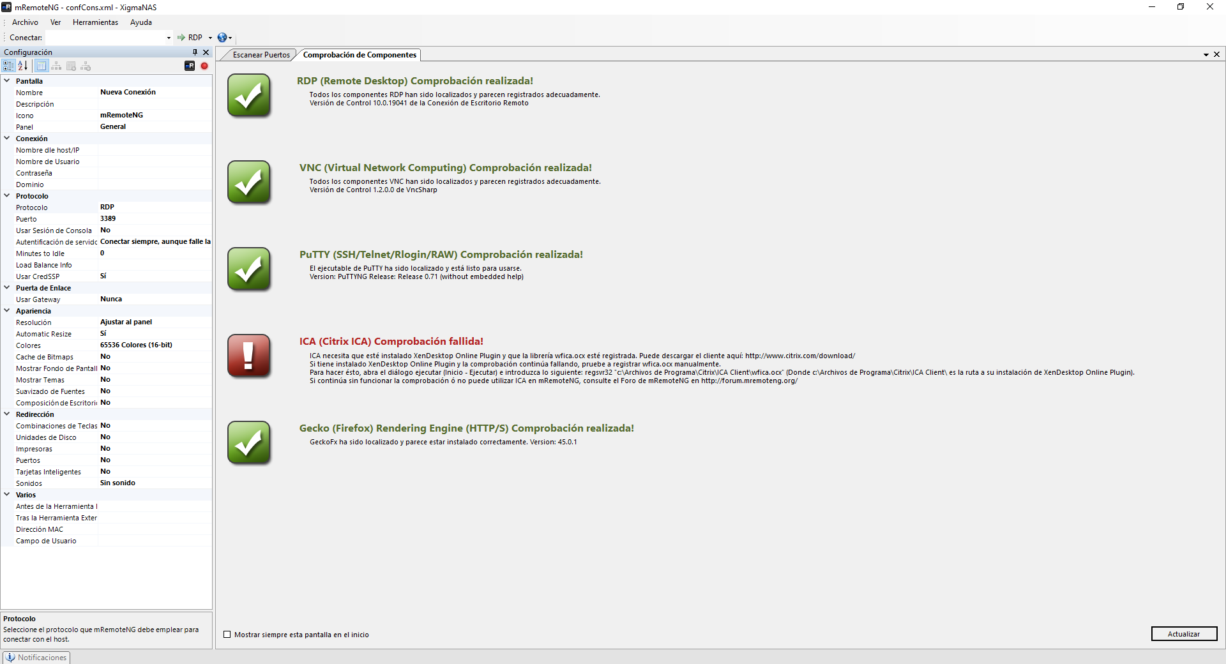
Task: Select the Icono value 'mRemoteNG'
Action: pyautogui.click(x=121, y=116)
